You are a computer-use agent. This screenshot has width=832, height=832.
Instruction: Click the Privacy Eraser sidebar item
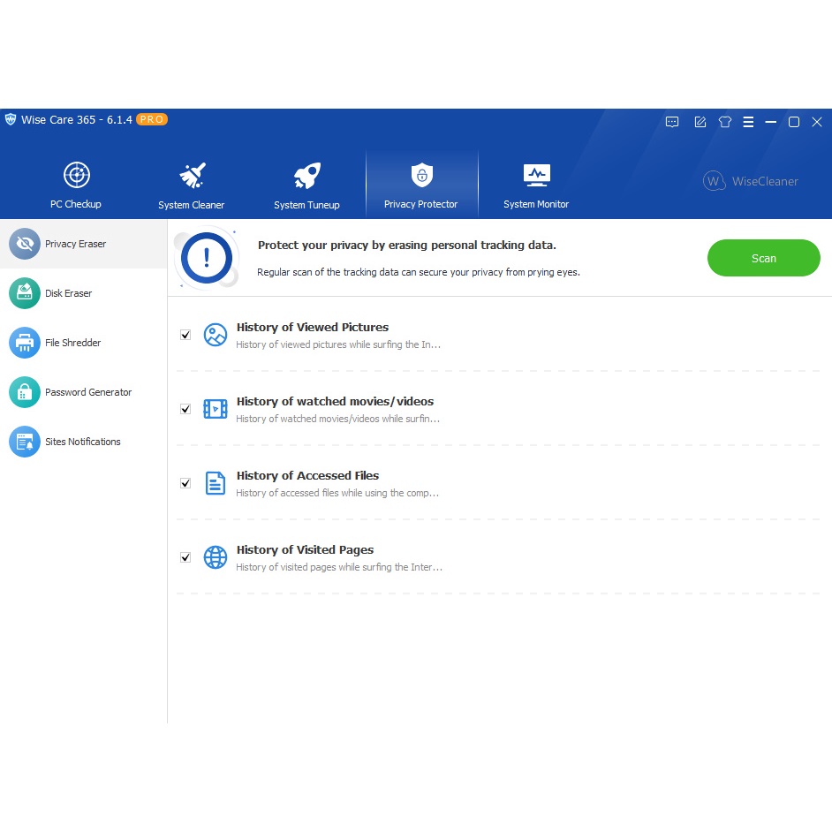coord(75,244)
